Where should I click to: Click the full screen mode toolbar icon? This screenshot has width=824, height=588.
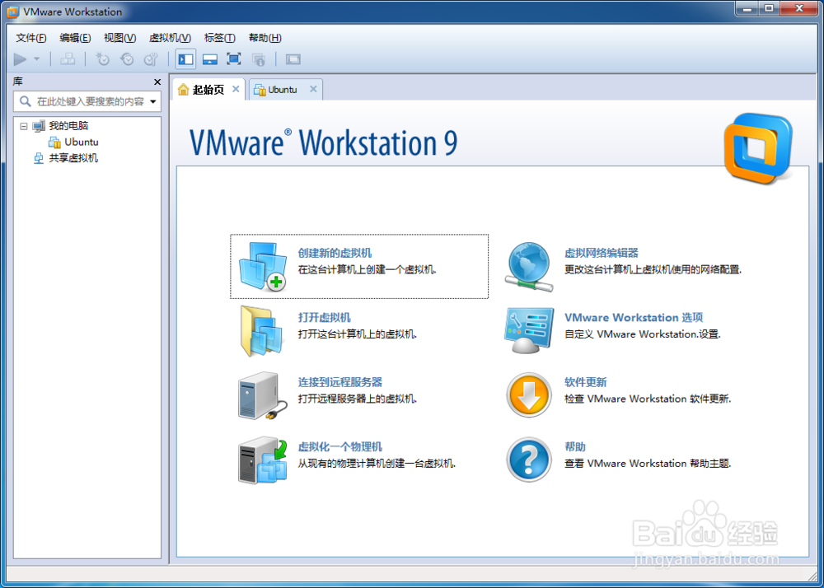click(234, 59)
